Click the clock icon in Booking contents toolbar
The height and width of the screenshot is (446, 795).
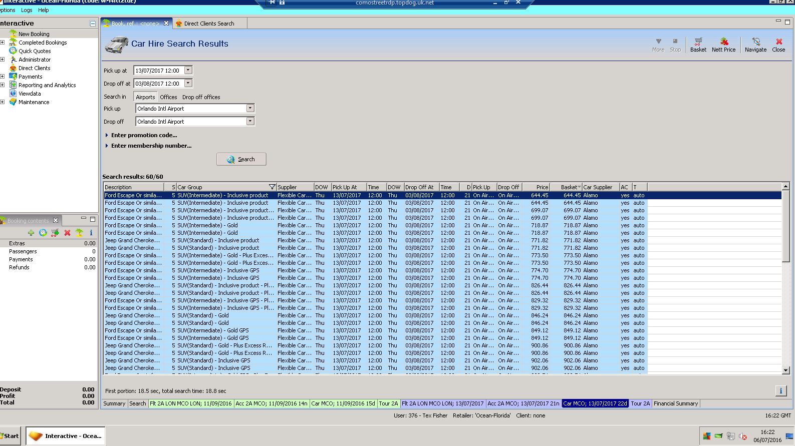[43, 233]
